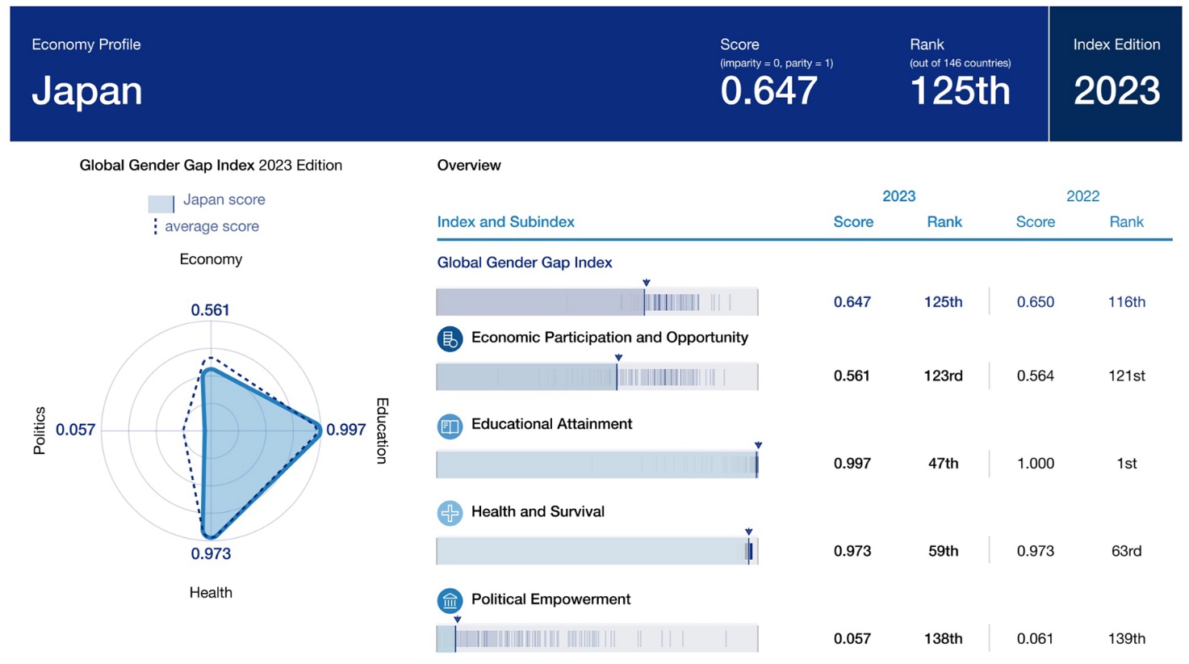This screenshot has width=1189, height=664.
Task: Click the Economy Profile label
Action: (86, 44)
